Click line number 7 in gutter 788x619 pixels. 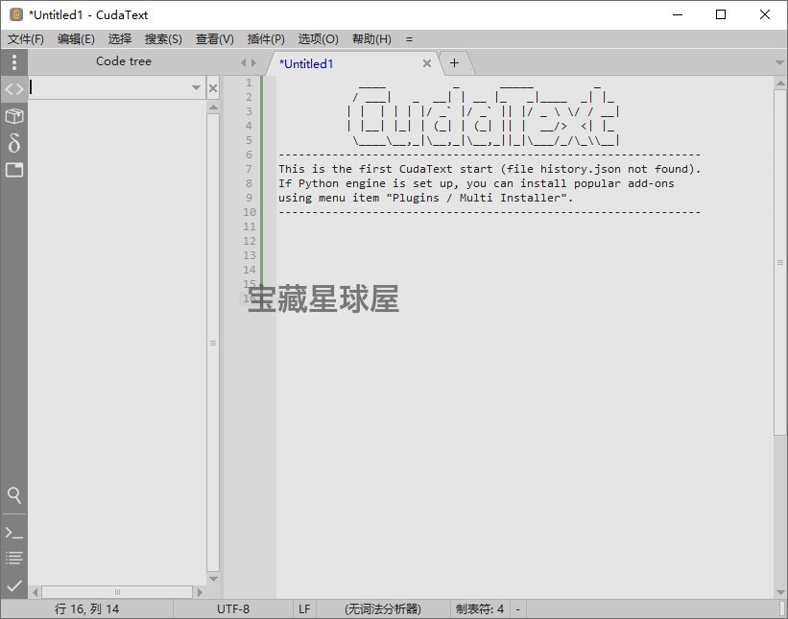(249, 169)
